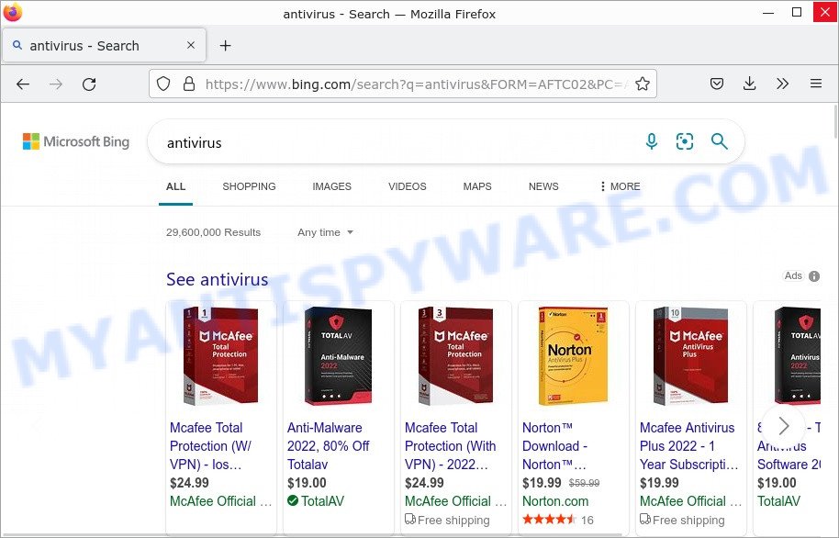This screenshot has height=538, width=839.
Task: Visit the Norton.com seller link
Action: tap(555, 501)
